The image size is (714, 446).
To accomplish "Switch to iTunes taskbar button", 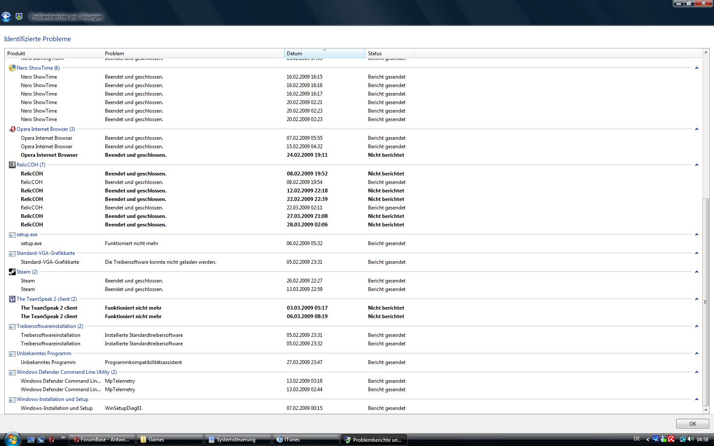I will click(306, 440).
